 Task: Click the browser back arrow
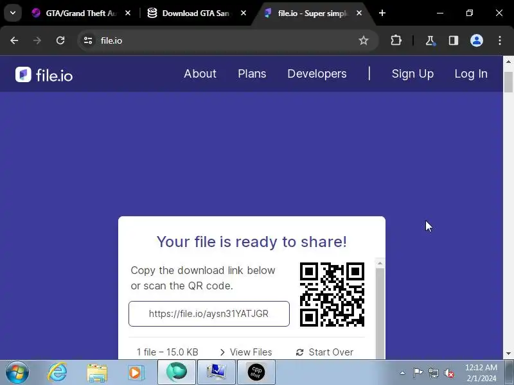14,40
